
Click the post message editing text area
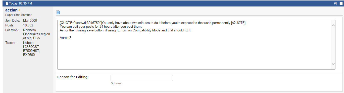(194, 44)
